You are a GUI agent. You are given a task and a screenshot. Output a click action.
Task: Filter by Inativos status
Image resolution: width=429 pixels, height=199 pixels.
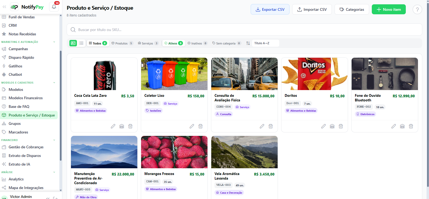pos(198,43)
